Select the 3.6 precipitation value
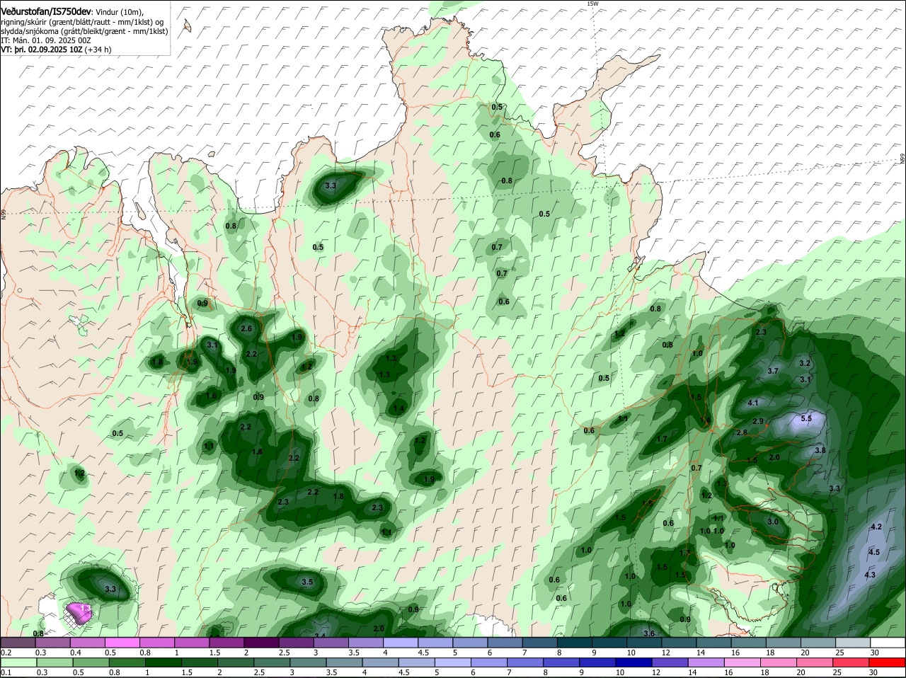Viewport: 906px width, 678px height. (x=649, y=633)
